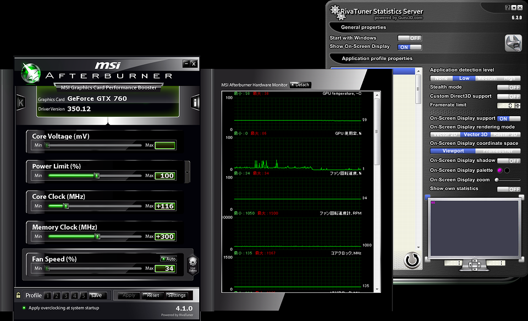The image size is (528, 321).
Task: Open Kombustor with the K button in Afterburner
Action: (x=21, y=102)
